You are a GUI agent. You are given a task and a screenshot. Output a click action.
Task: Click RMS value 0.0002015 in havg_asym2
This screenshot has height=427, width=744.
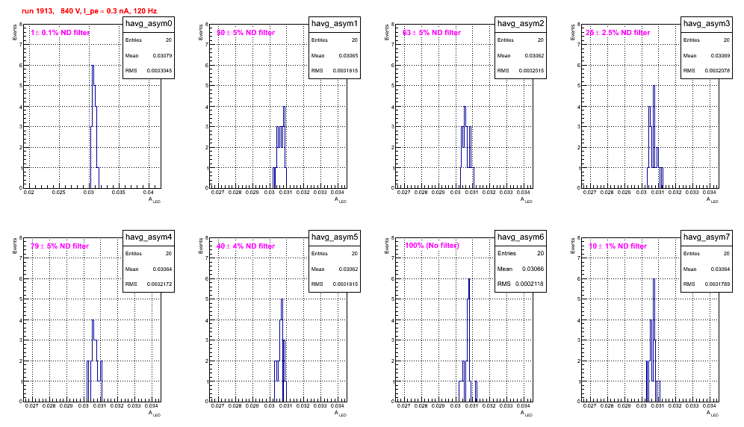[x=531, y=71]
